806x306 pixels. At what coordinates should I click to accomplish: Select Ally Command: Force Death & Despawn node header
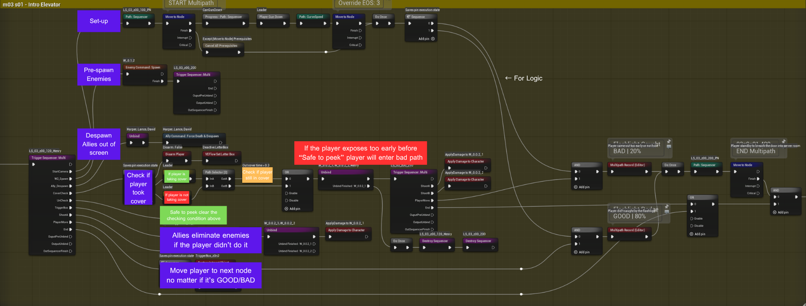(x=194, y=136)
